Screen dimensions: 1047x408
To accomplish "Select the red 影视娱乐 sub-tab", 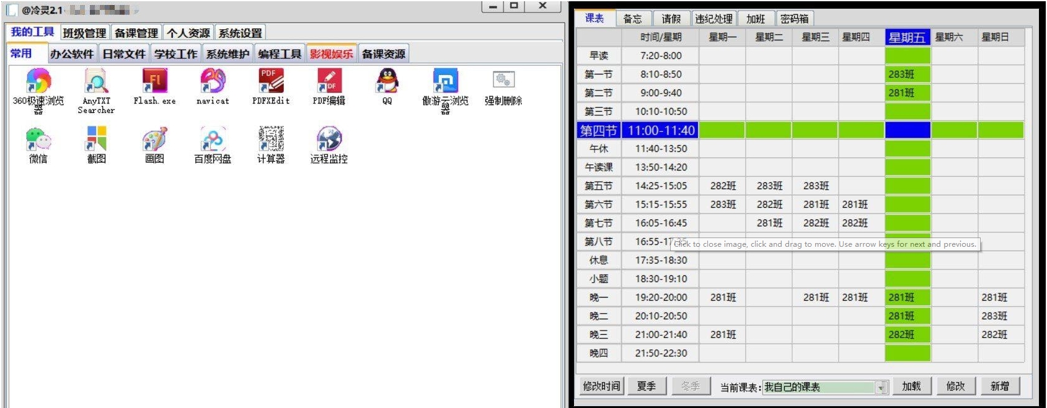I will 332,54.
